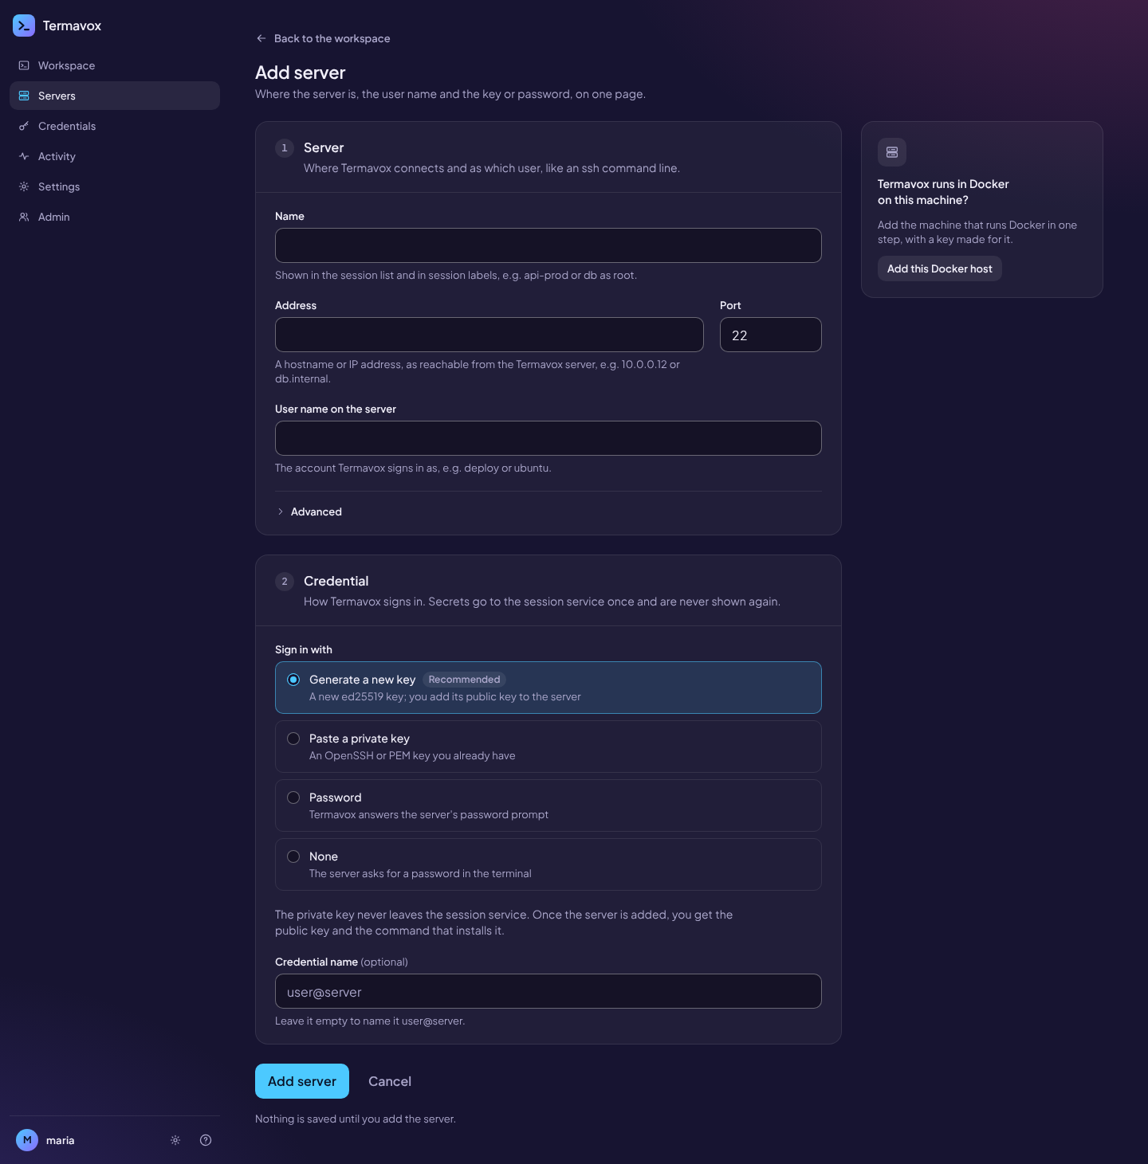The image size is (1148, 1164).
Task: Click the back arrow icon beside Back to the workspace
Action: 261,38
